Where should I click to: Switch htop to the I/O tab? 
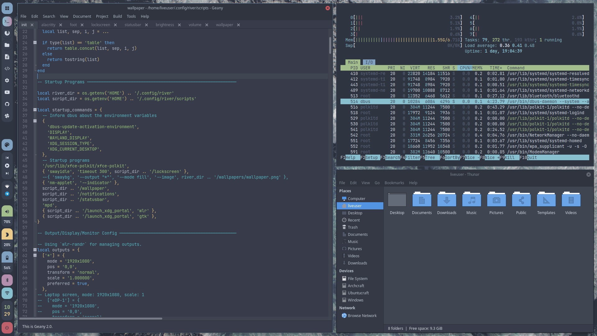click(x=369, y=62)
